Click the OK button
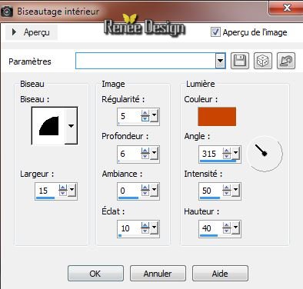Screen dimensions: 303x289 [x=95, y=274]
